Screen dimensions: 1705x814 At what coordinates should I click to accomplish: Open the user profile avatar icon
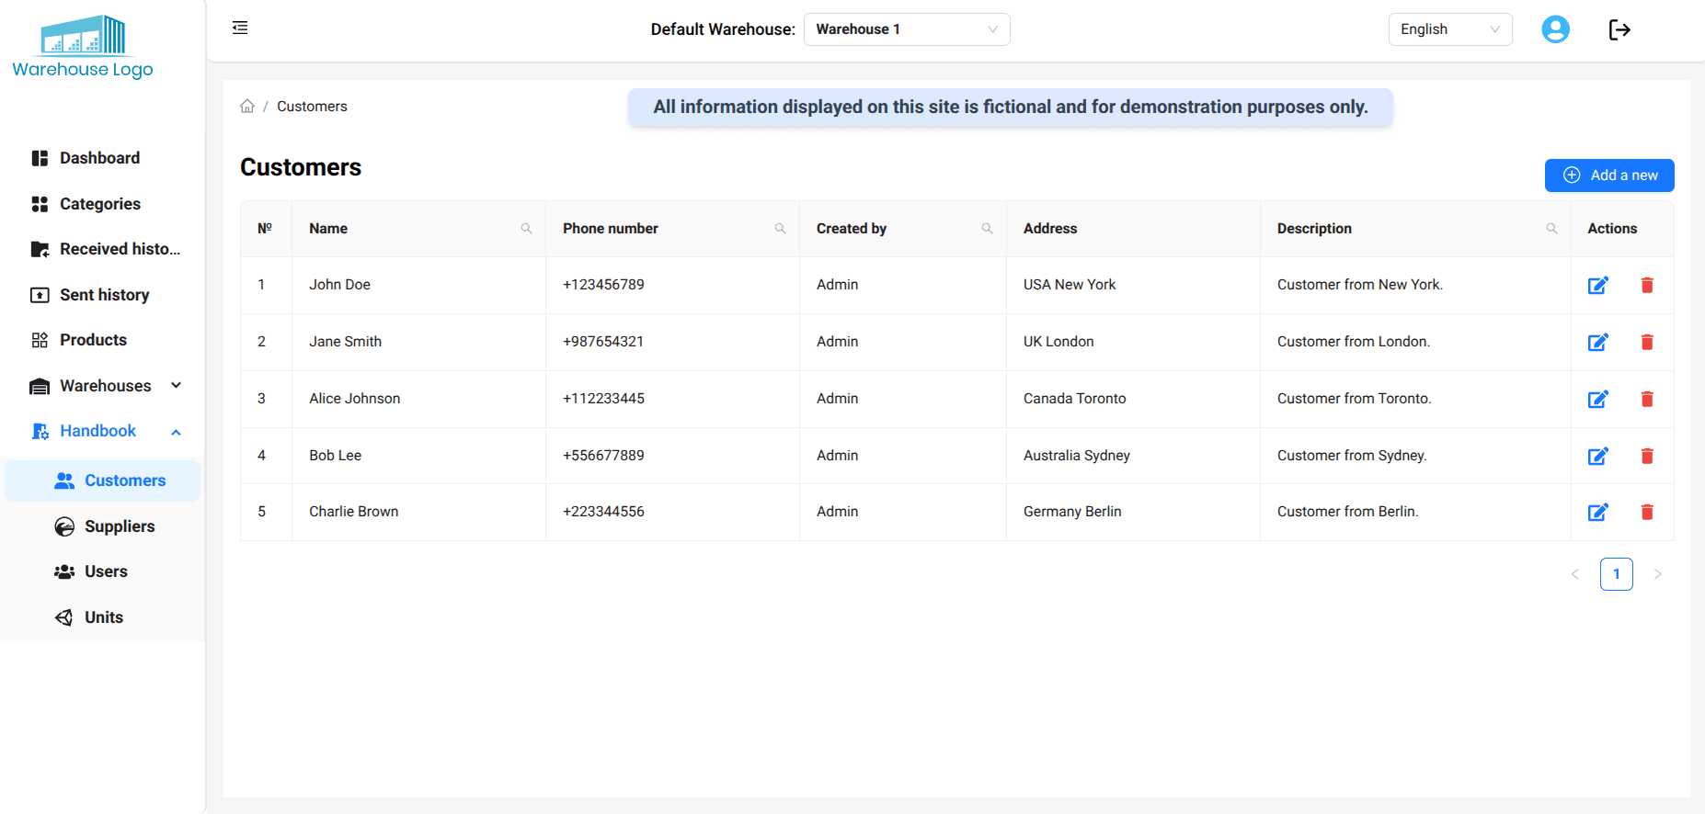tap(1555, 29)
